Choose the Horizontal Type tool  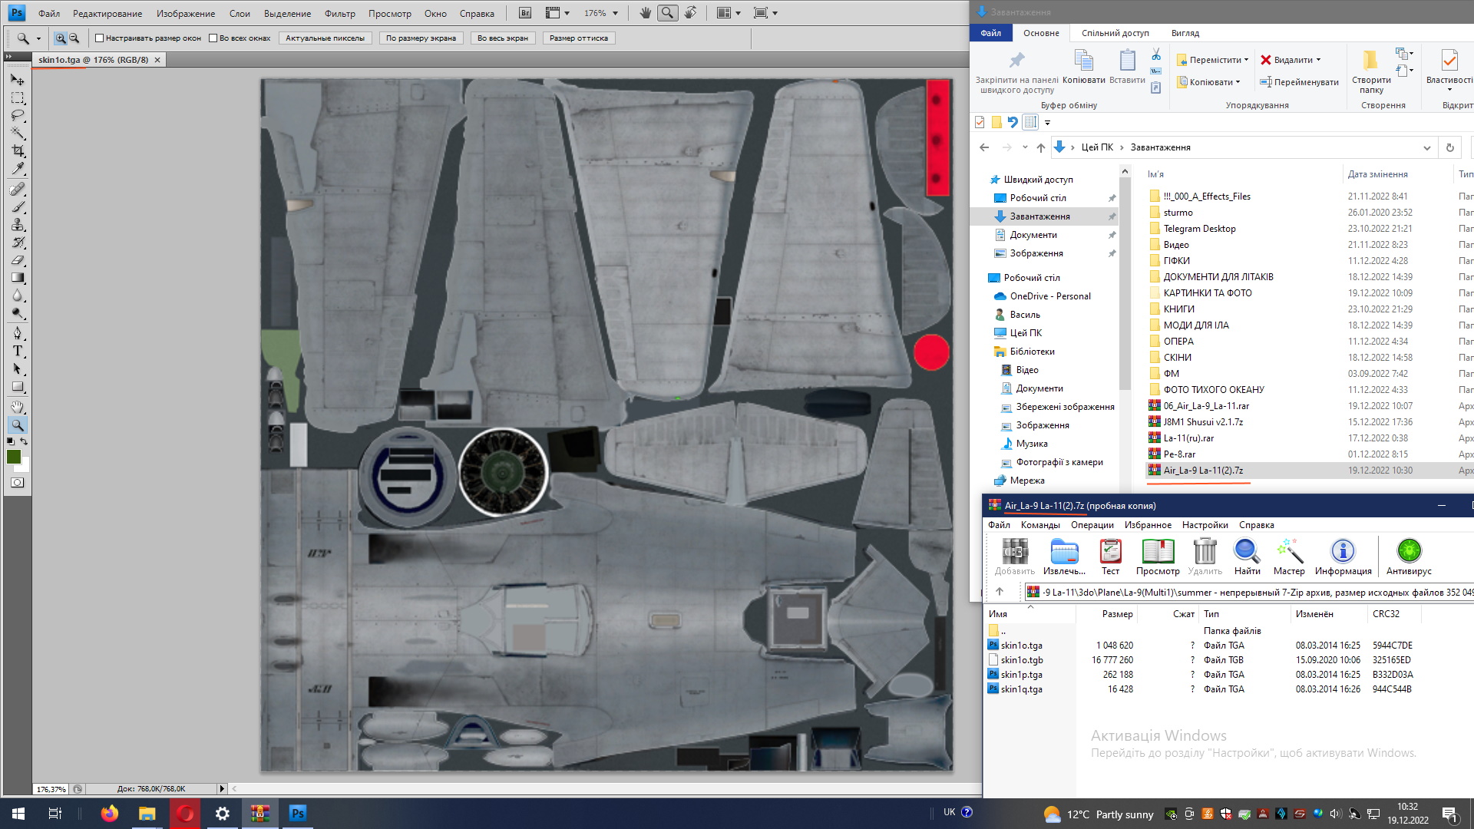pos(18,351)
